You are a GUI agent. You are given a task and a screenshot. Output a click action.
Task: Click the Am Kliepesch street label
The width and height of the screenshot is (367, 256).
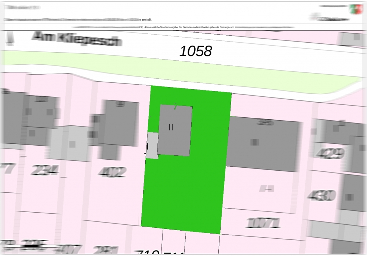tap(76, 39)
